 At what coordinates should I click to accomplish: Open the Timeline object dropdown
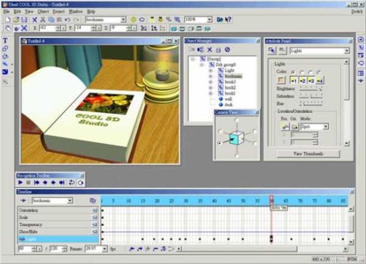70,201
